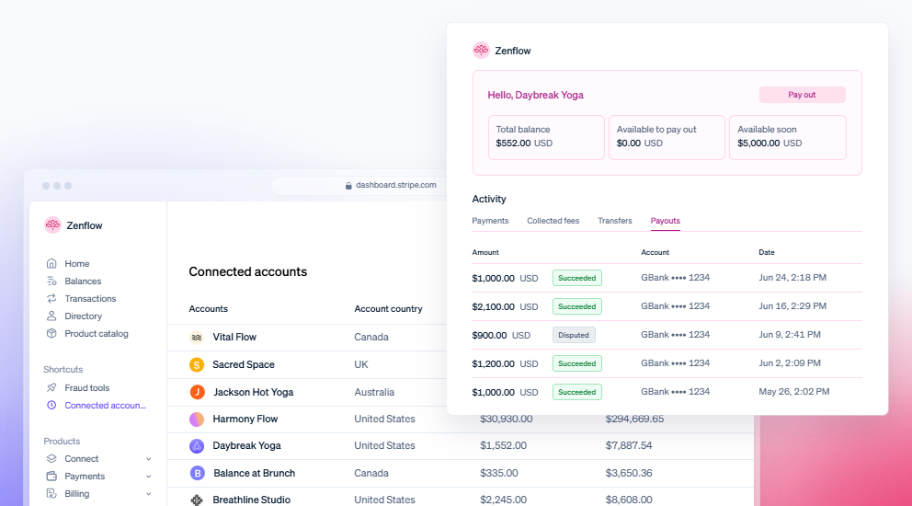Click the Daybreak Yoga purple avatar

pos(197,445)
